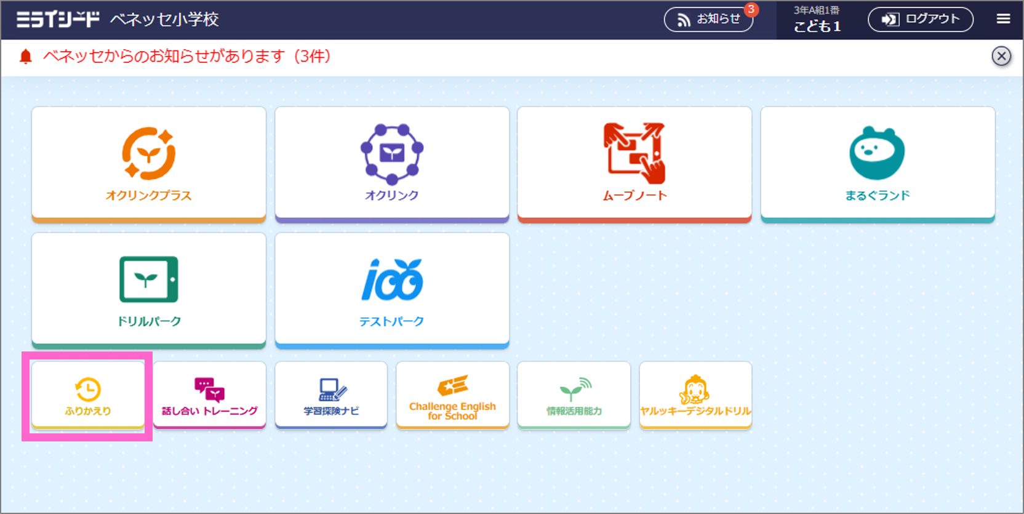1024x514 pixels.
Task: Select the こども1 user name
Action: (x=817, y=26)
